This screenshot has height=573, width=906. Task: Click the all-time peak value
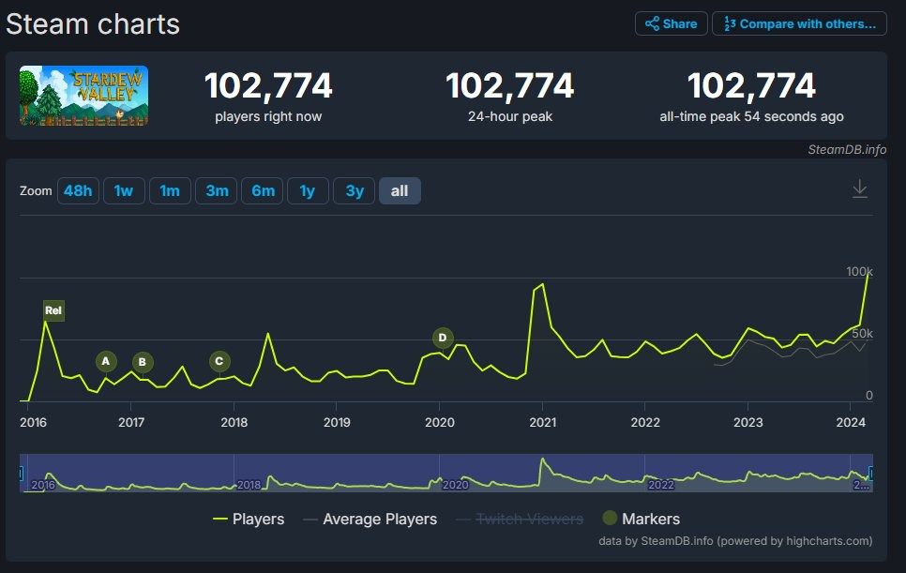pos(751,85)
